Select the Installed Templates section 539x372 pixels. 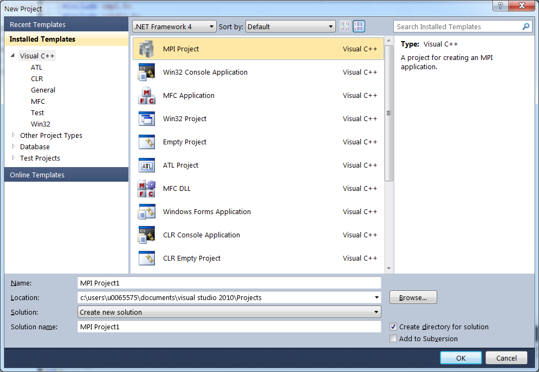coord(66,39)
